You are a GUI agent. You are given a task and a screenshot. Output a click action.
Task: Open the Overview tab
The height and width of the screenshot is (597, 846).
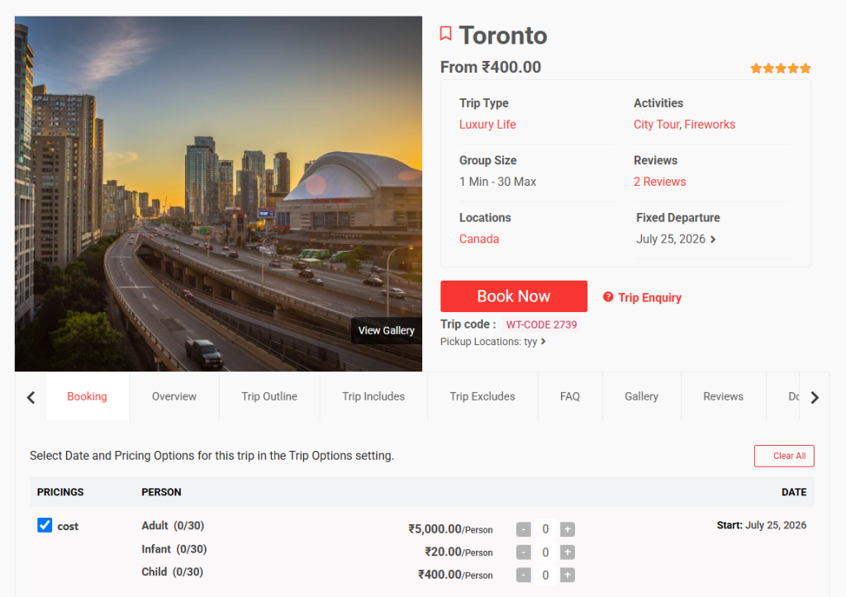[174, 396]
